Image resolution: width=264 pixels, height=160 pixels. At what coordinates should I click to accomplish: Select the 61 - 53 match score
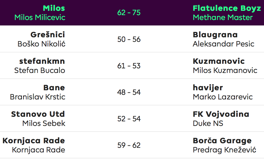129,66
